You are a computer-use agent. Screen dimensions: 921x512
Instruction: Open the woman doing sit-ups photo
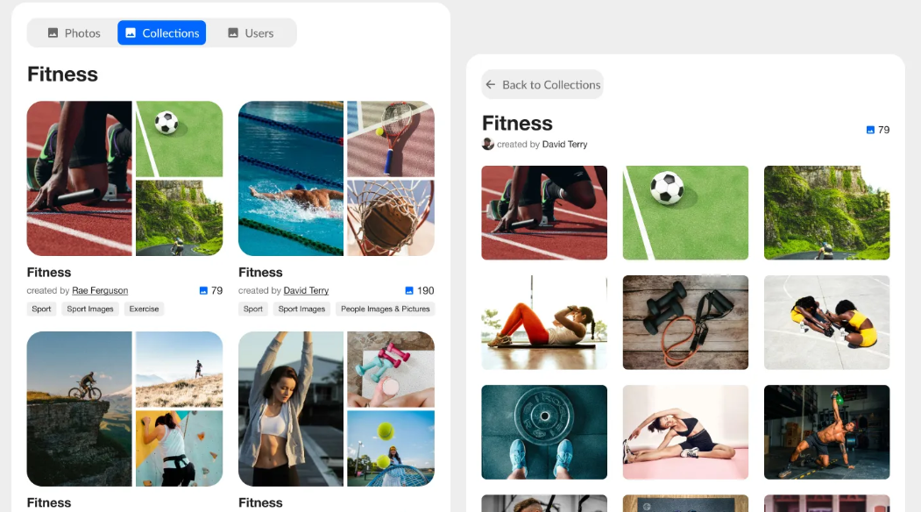544,322
